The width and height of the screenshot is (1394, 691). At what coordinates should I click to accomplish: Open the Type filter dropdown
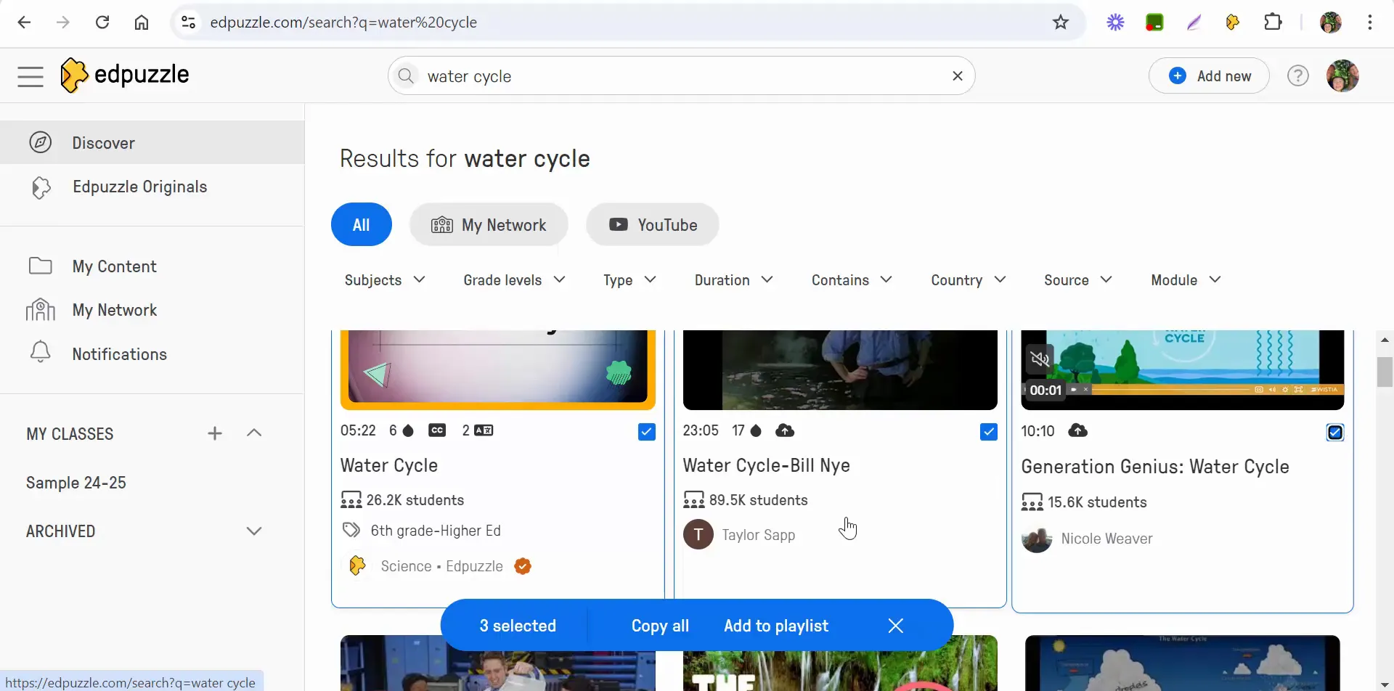click(629, 280)
